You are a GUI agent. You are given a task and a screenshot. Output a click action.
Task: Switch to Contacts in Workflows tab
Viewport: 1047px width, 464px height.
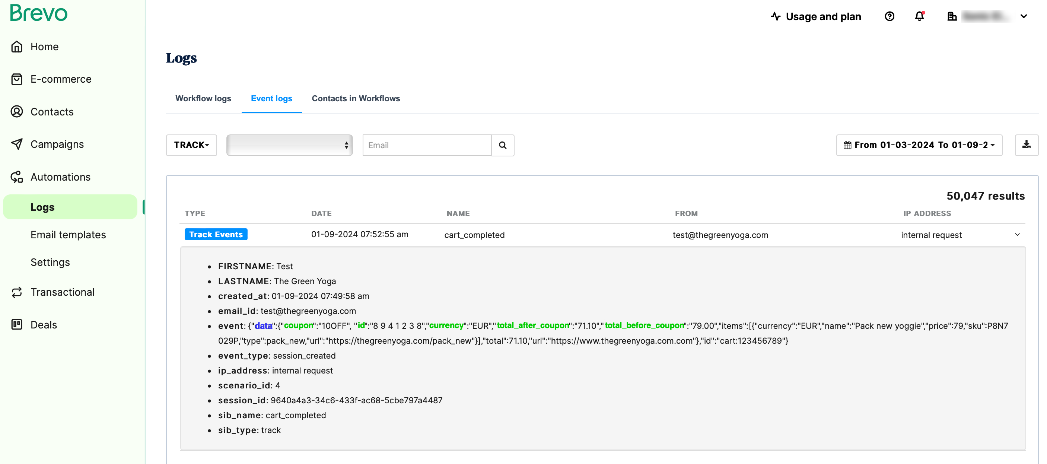356,98
